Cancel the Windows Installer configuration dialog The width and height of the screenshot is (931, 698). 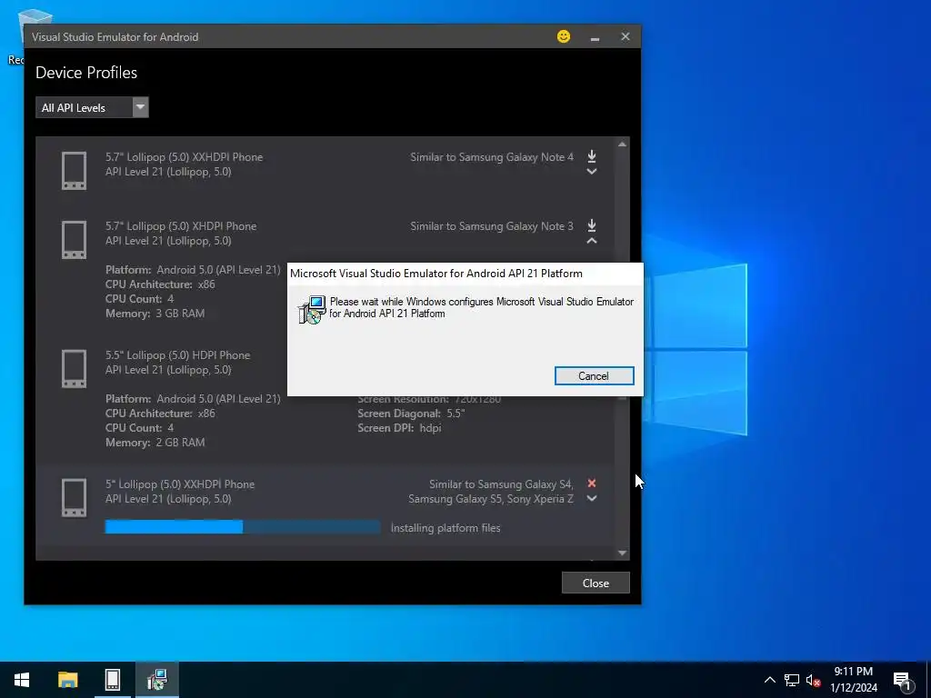(595, 375)
